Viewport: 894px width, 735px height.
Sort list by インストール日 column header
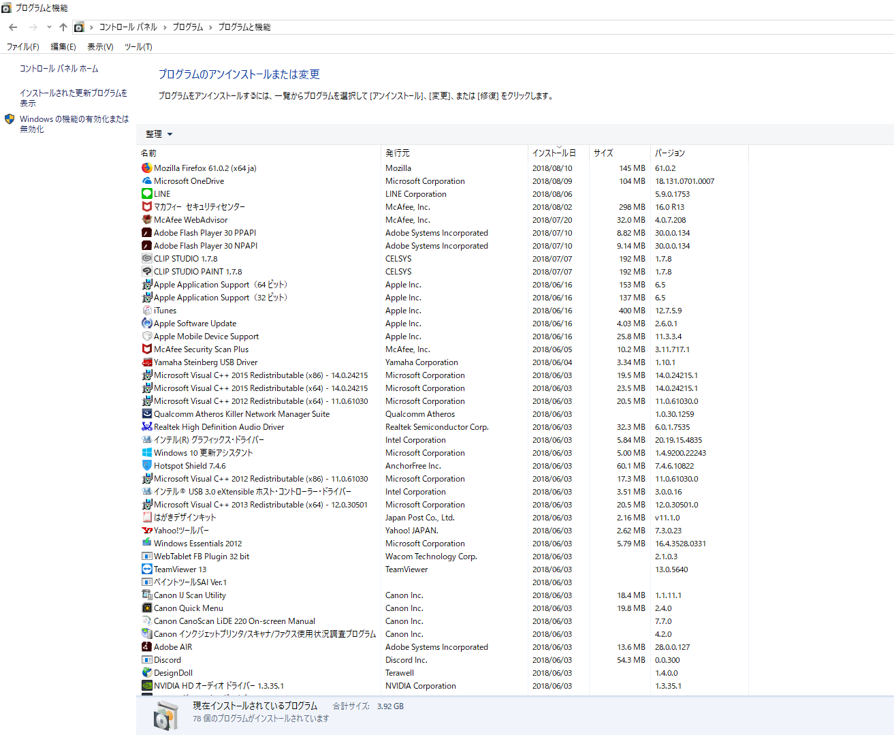pyautogui.click(x=554, y=153)
